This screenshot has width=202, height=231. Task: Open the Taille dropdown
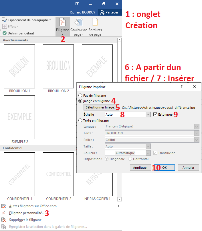[148, 146]
